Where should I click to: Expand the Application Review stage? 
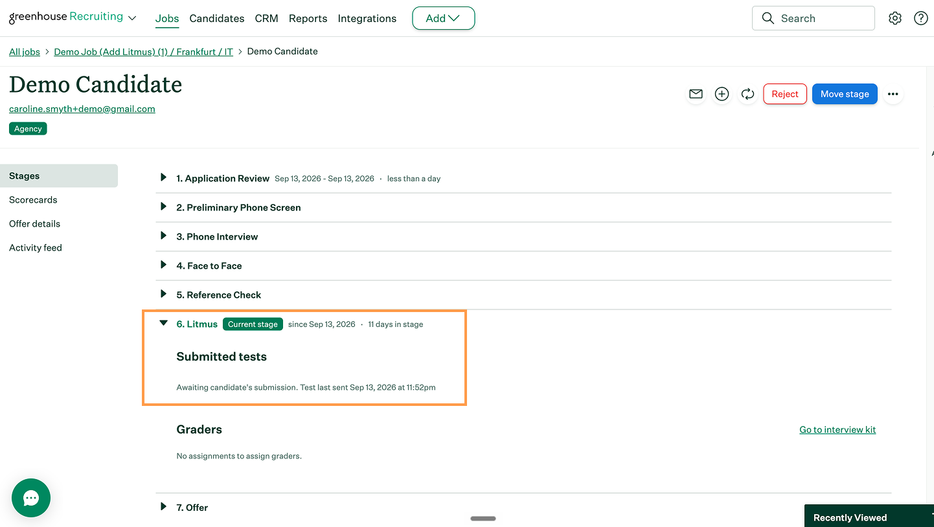[x=163, y=177]
